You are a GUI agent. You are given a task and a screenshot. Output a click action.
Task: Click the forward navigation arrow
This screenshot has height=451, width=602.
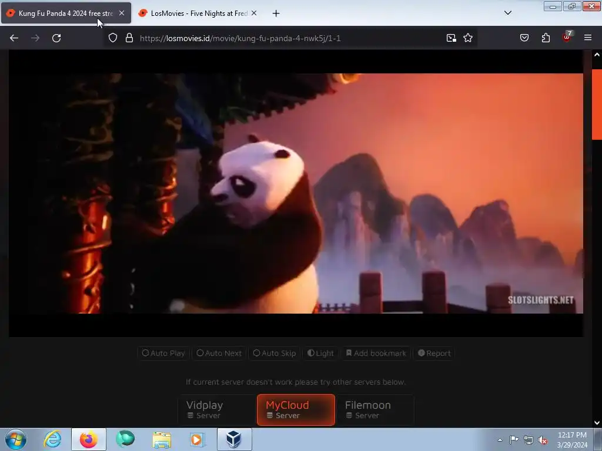coord(35,38)
